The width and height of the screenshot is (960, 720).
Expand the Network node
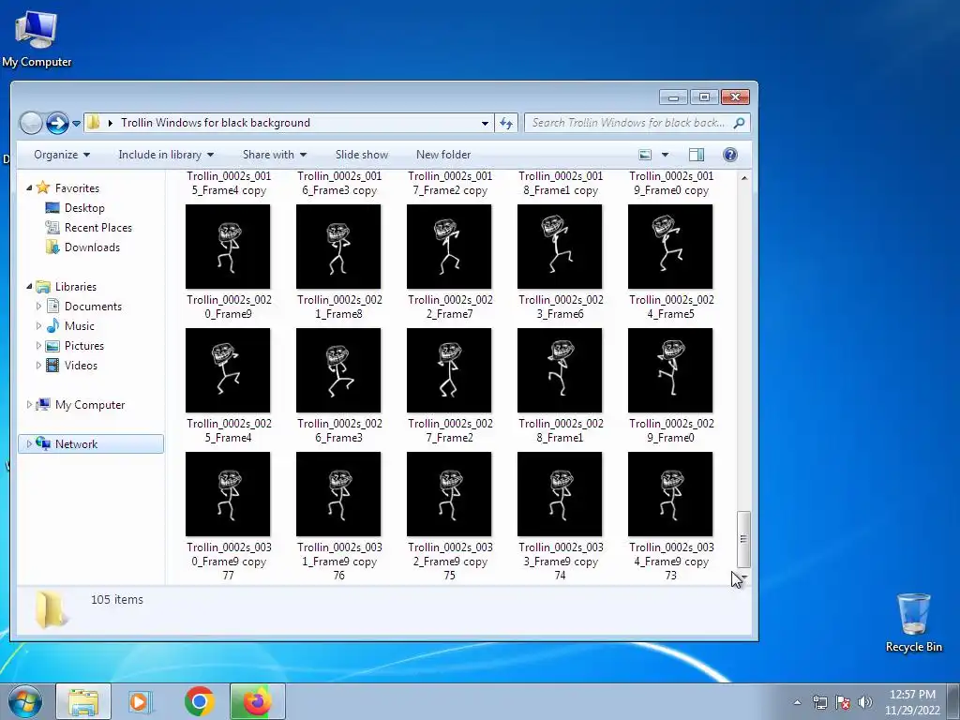click(29, 443)
